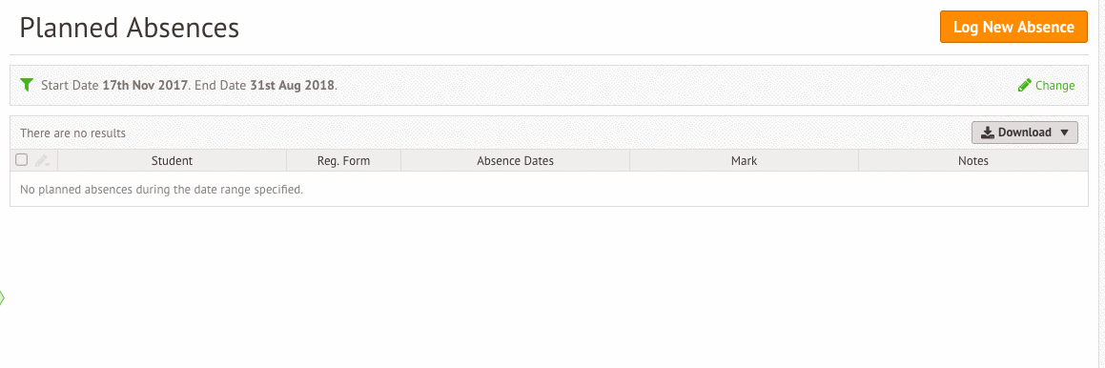Click the Start Date 17th Nov 2017 text
The image size is (1105, 368).
pos(114,85)
